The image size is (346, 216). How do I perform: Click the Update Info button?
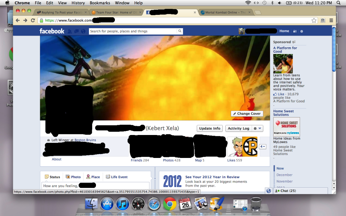coord(209,129)
